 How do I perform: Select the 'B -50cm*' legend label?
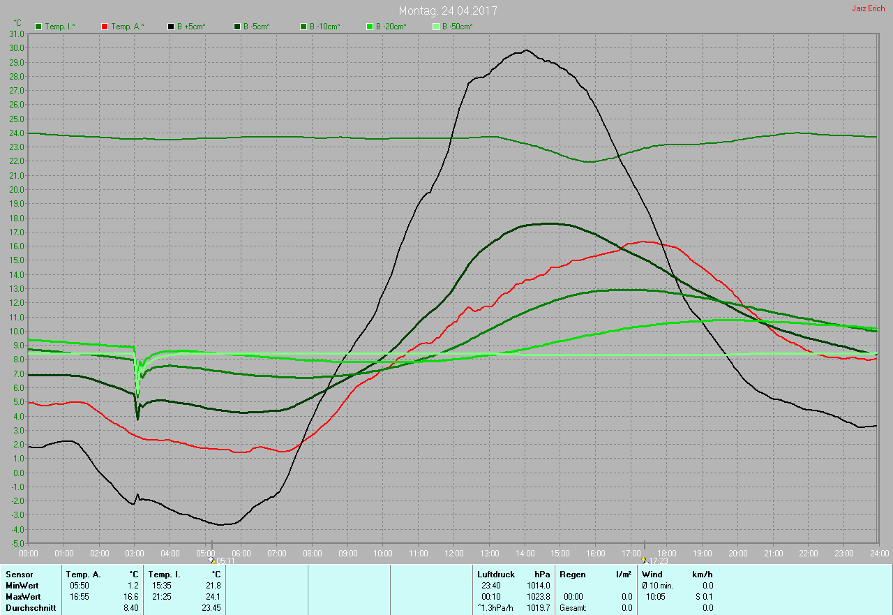pos(457,27)
